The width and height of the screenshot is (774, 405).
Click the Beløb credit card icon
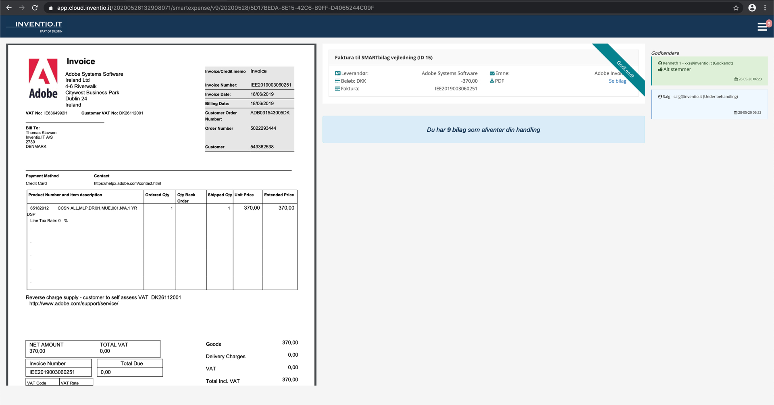pyautogui.click(x=337, y=81)
